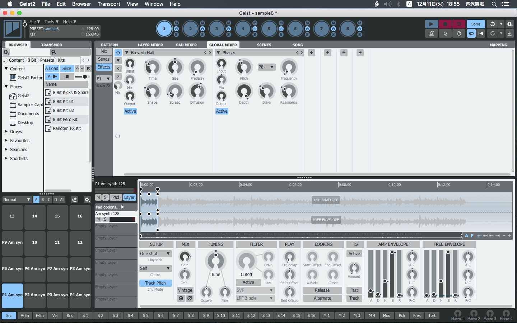Click the pop-out arrow icon in browser
The width and height of the screenshot is (517, 323).
89,69
